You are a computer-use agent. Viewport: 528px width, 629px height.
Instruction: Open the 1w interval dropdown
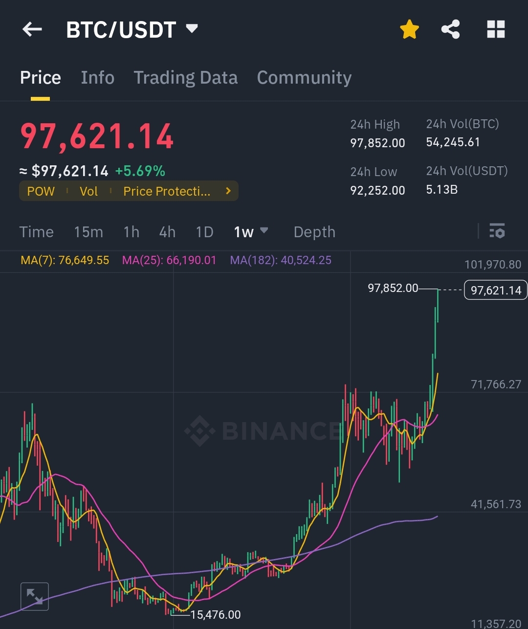click(x=251, y=232)
